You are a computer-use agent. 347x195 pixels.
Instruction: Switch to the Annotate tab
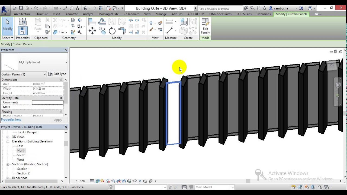coord(72,14)
